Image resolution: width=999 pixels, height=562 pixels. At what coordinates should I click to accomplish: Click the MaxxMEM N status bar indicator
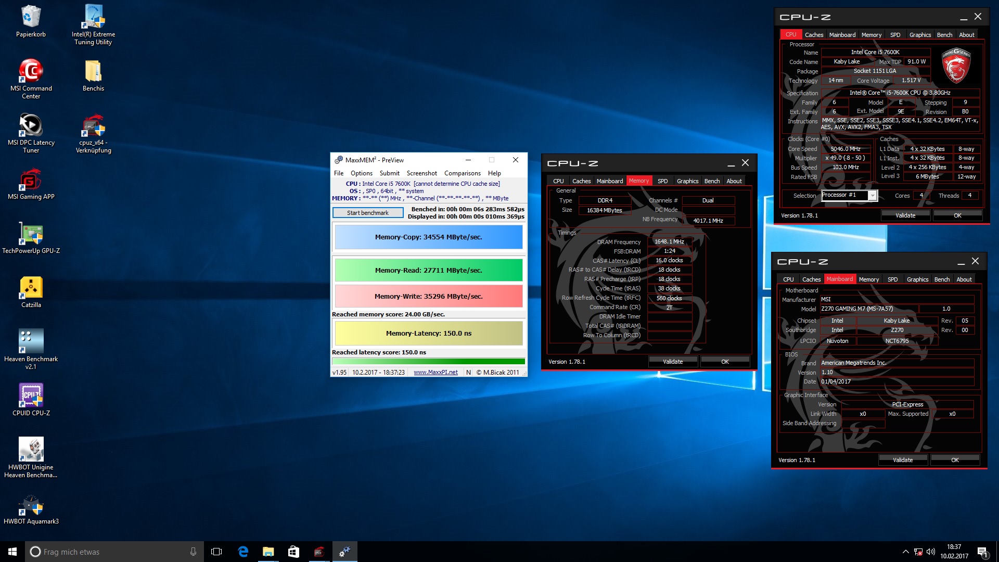click(x=468, y=372)
